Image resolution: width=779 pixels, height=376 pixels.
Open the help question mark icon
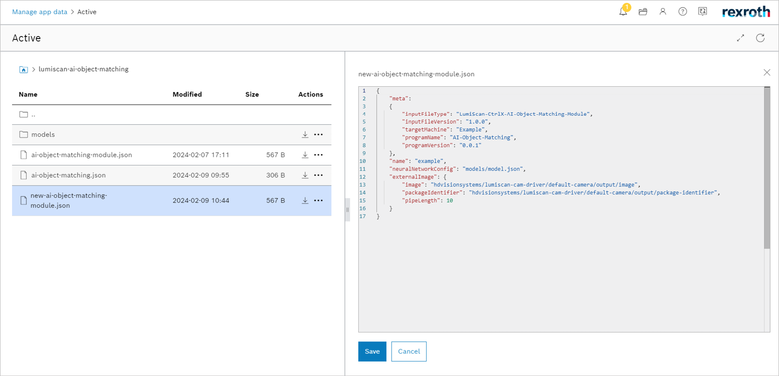pos(683,12)
